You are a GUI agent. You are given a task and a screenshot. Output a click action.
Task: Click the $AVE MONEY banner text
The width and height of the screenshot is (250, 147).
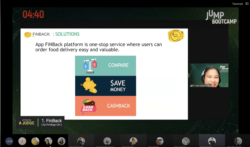coord(117,86)
